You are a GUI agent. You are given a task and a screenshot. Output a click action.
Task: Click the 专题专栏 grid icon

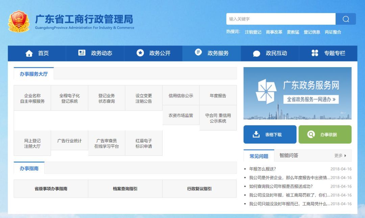[315, 53]
